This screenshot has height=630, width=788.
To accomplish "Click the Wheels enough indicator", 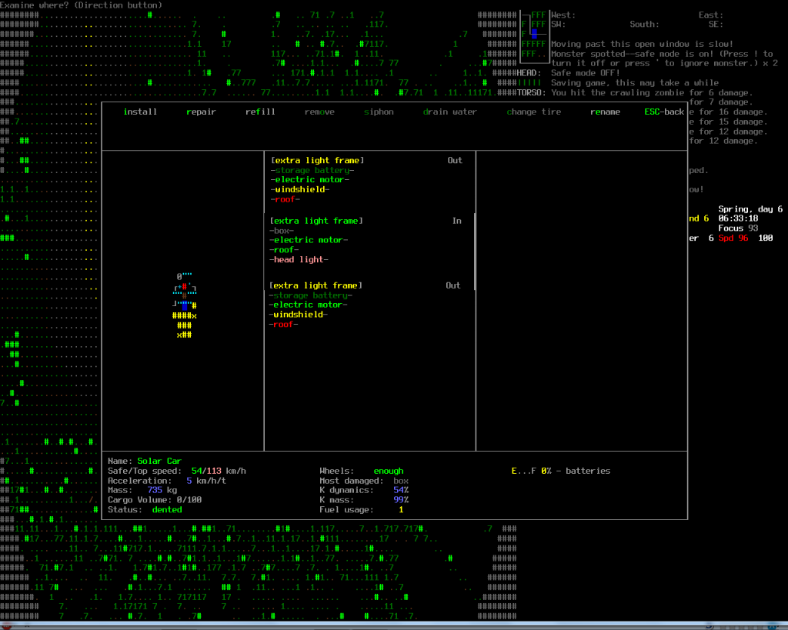I will [389, 471].
